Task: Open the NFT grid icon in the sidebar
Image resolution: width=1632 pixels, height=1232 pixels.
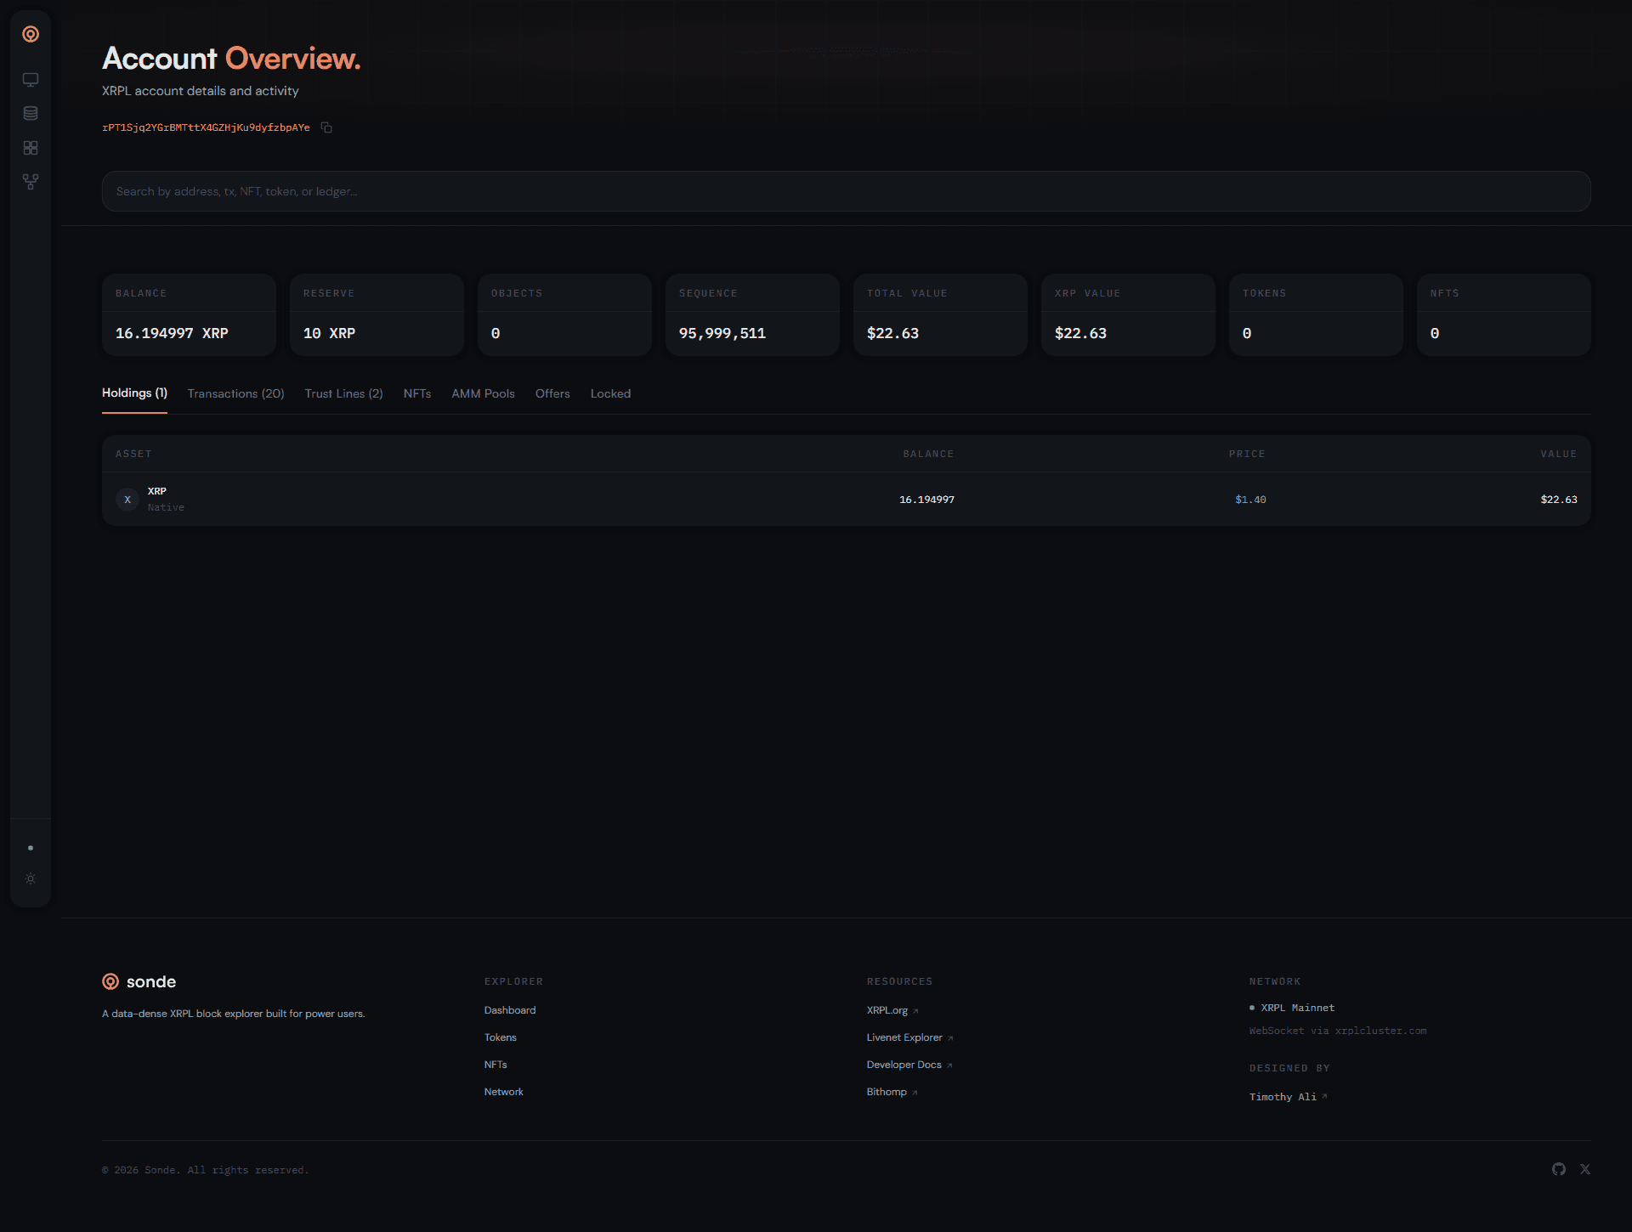Action: click(x=31, y=147)
